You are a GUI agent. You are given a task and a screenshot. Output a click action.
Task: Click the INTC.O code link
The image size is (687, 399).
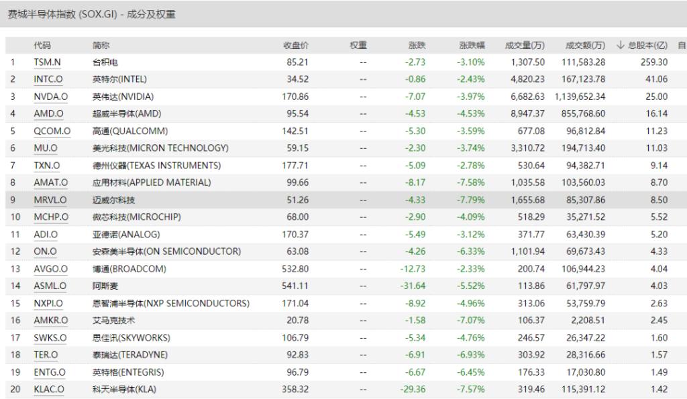click(50, 79)
